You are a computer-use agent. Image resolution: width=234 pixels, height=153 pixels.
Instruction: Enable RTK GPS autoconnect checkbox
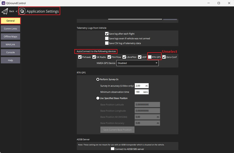point(150,57)
